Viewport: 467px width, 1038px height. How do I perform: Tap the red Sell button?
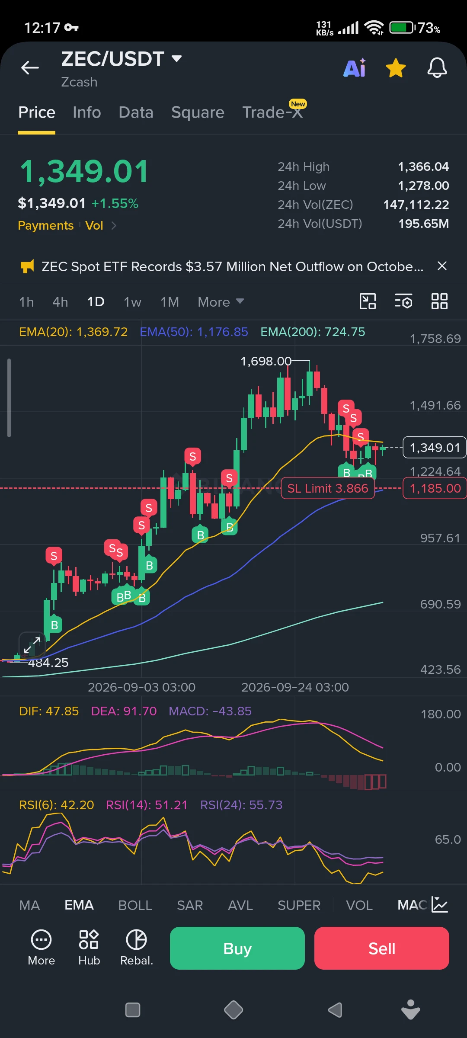coord(382,948)
